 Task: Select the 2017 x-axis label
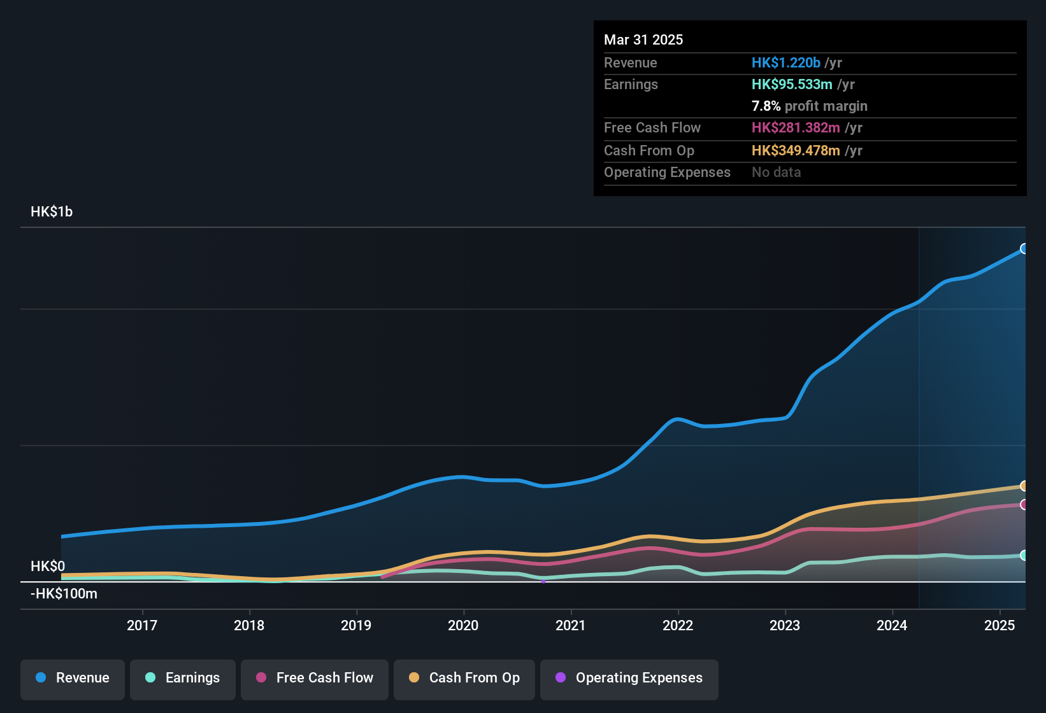point(142,626)
